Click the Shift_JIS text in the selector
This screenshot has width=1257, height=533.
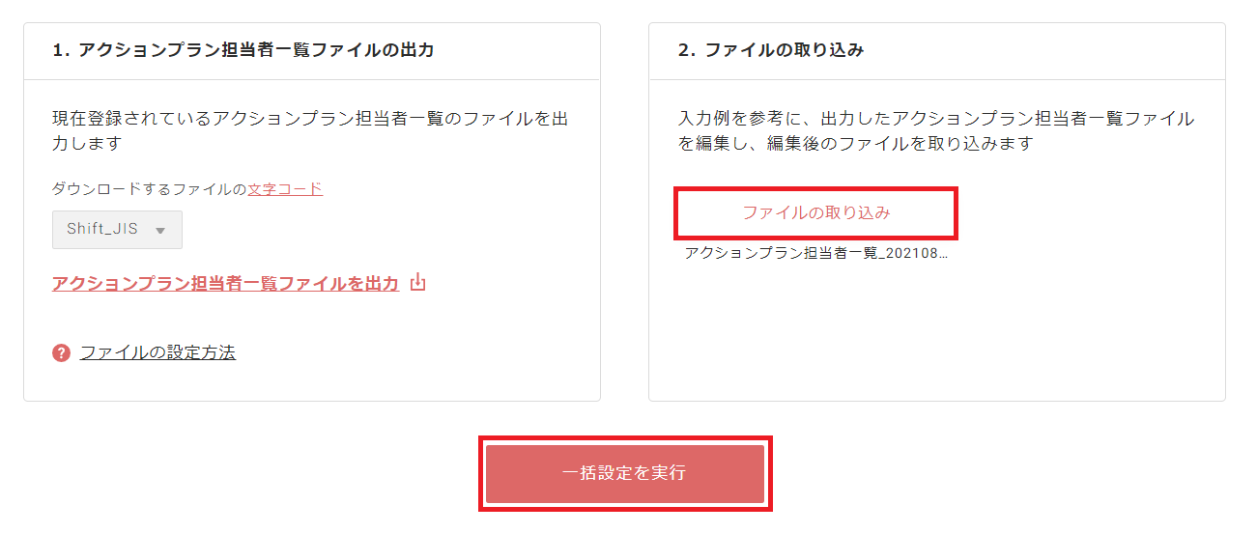pos(102,230)
